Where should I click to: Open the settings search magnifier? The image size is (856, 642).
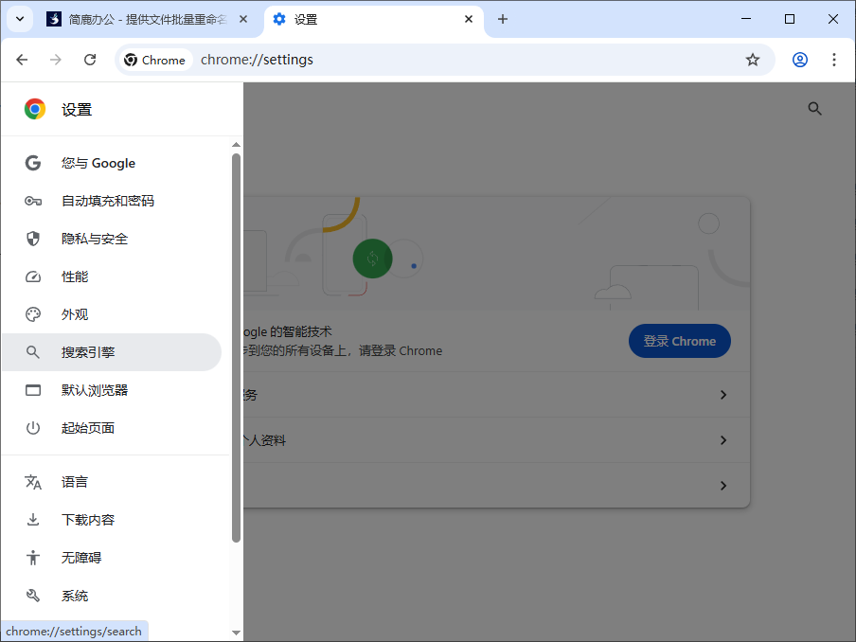coord(814,108)
